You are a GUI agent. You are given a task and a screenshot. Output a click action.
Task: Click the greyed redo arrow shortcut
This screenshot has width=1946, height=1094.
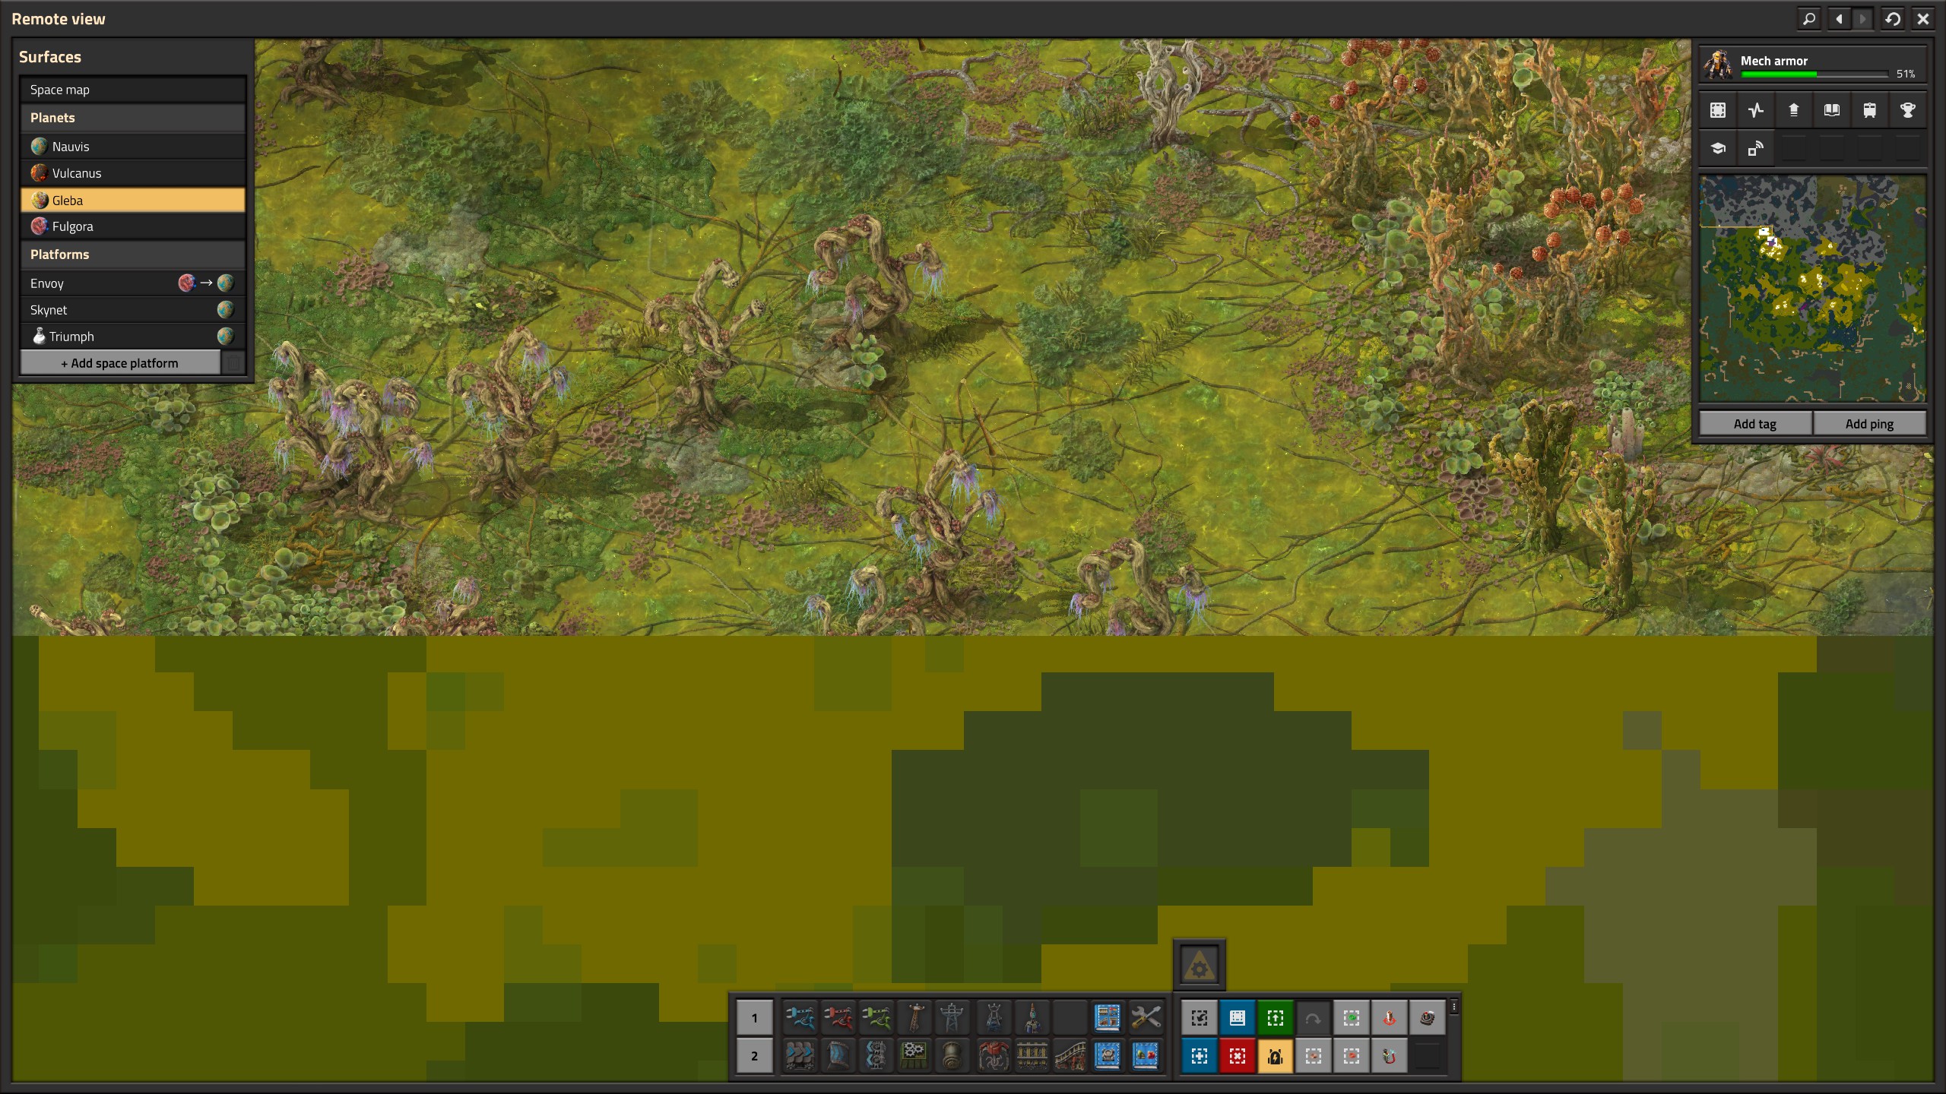(1314, 1018)
